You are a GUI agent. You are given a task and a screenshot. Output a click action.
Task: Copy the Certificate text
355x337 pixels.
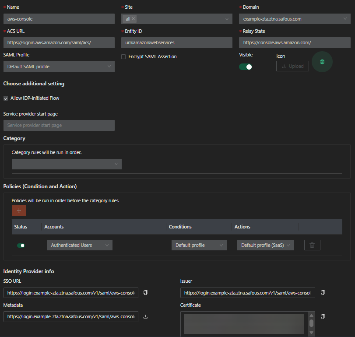[323, 316]
